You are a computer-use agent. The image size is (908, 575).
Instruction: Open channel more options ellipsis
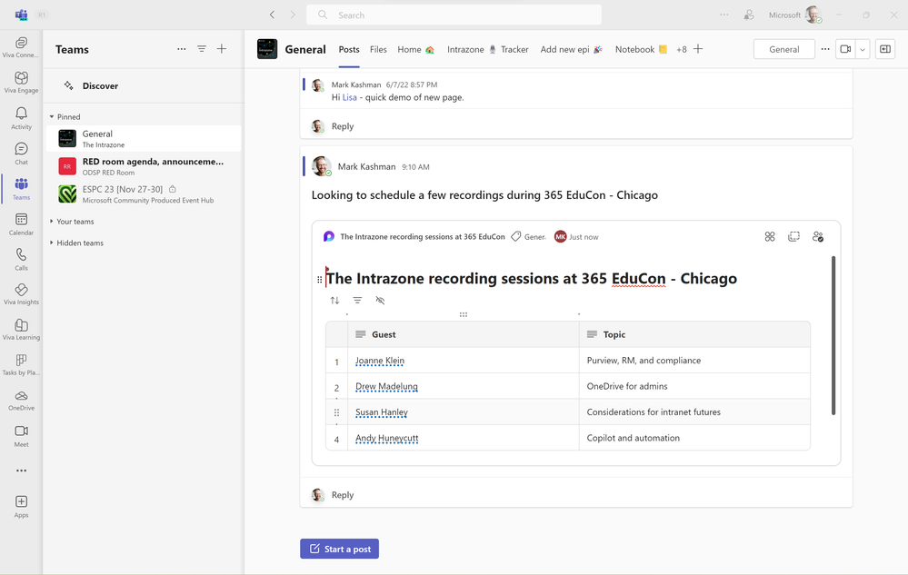tap(825, 49)
